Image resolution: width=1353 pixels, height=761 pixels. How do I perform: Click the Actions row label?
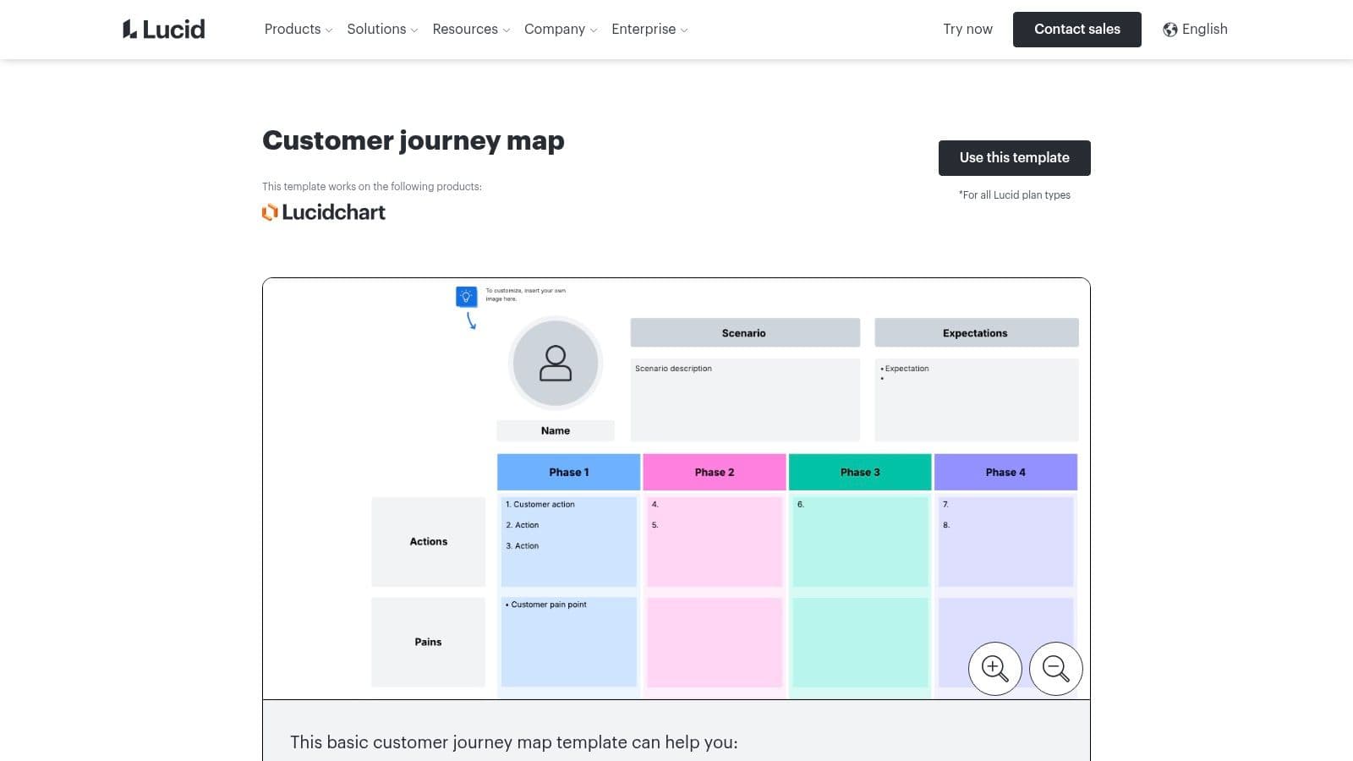point(429,542)
